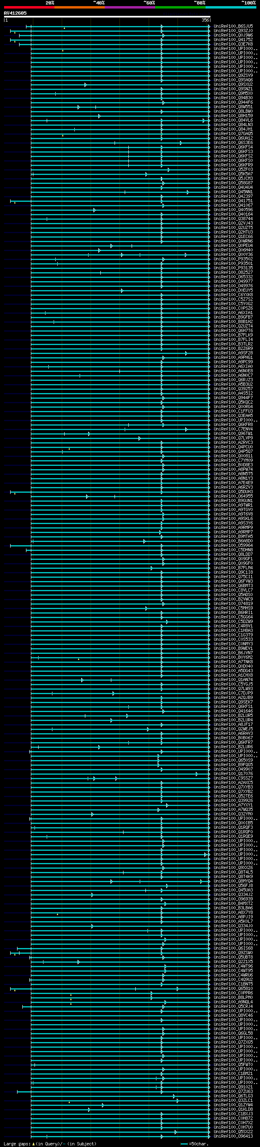Viewport: 260px width, 1147px height.
Task: Select the UniRef100_Q8LBW0 label
Action: (233, 111)
